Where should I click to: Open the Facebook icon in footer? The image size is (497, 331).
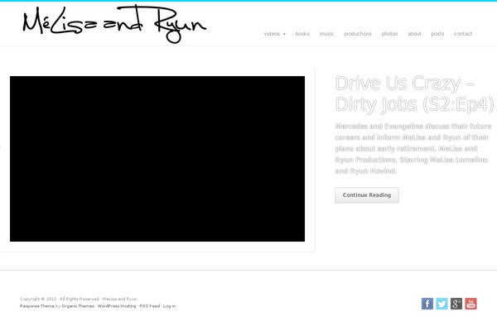click(427, 304)
